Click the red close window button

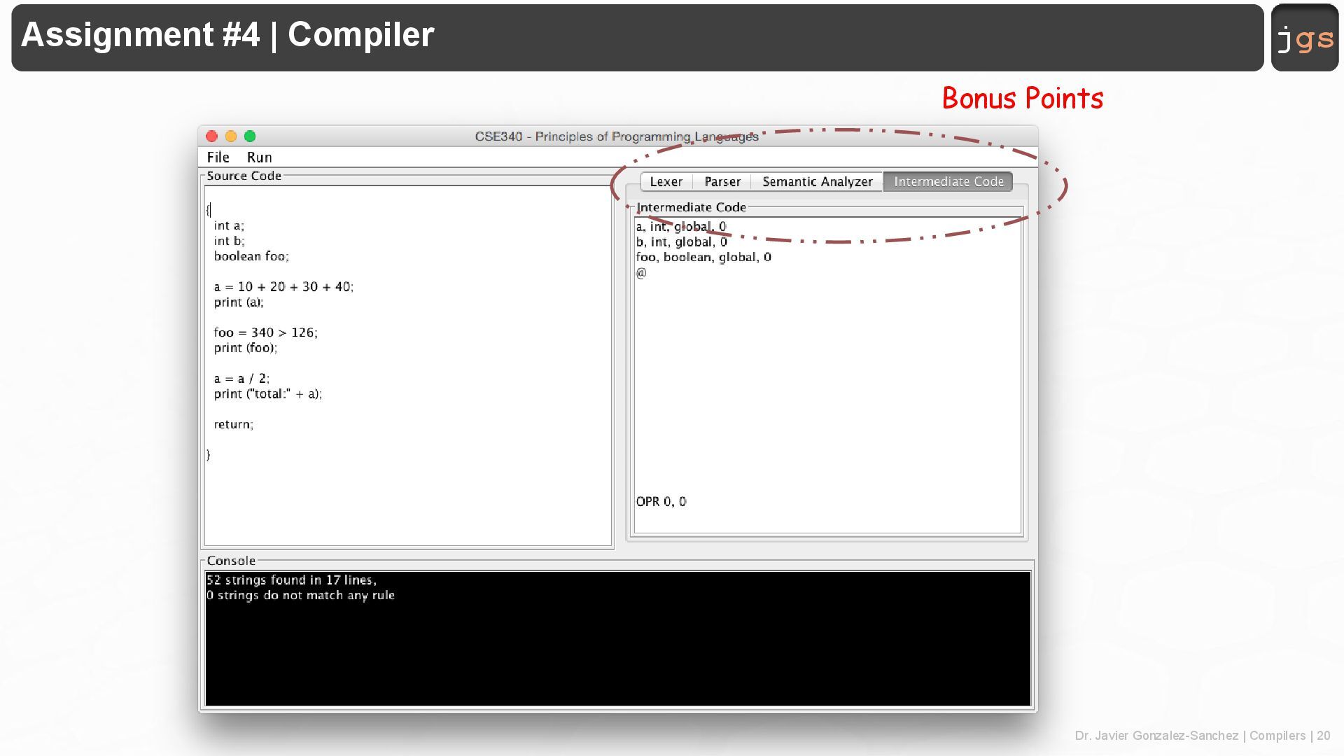(x=212, y=136)
